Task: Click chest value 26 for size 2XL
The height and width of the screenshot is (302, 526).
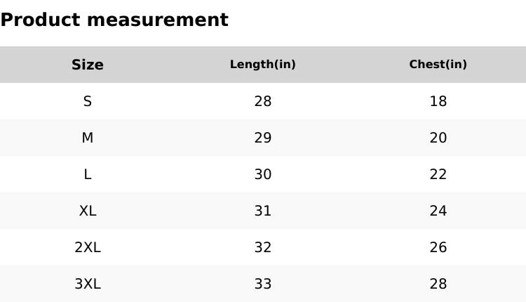Action: pos(438,247)
